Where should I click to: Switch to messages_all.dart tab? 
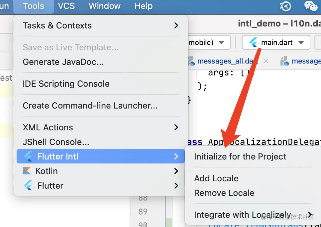click(x=227, y=61)
